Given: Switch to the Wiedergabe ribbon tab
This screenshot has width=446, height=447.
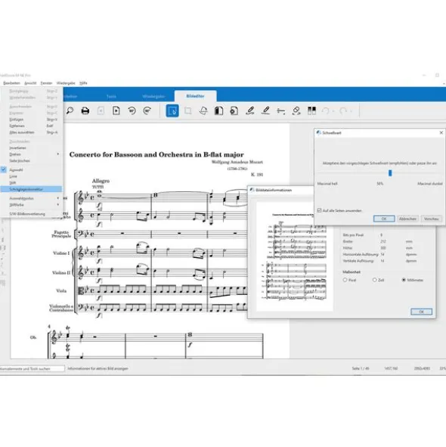Looking at the screenshot, I should [x=153, y=96].
